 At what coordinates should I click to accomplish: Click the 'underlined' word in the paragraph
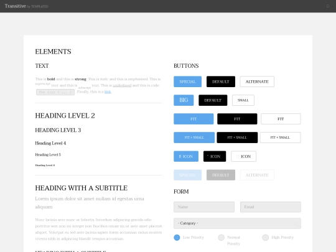coord(122,85)
